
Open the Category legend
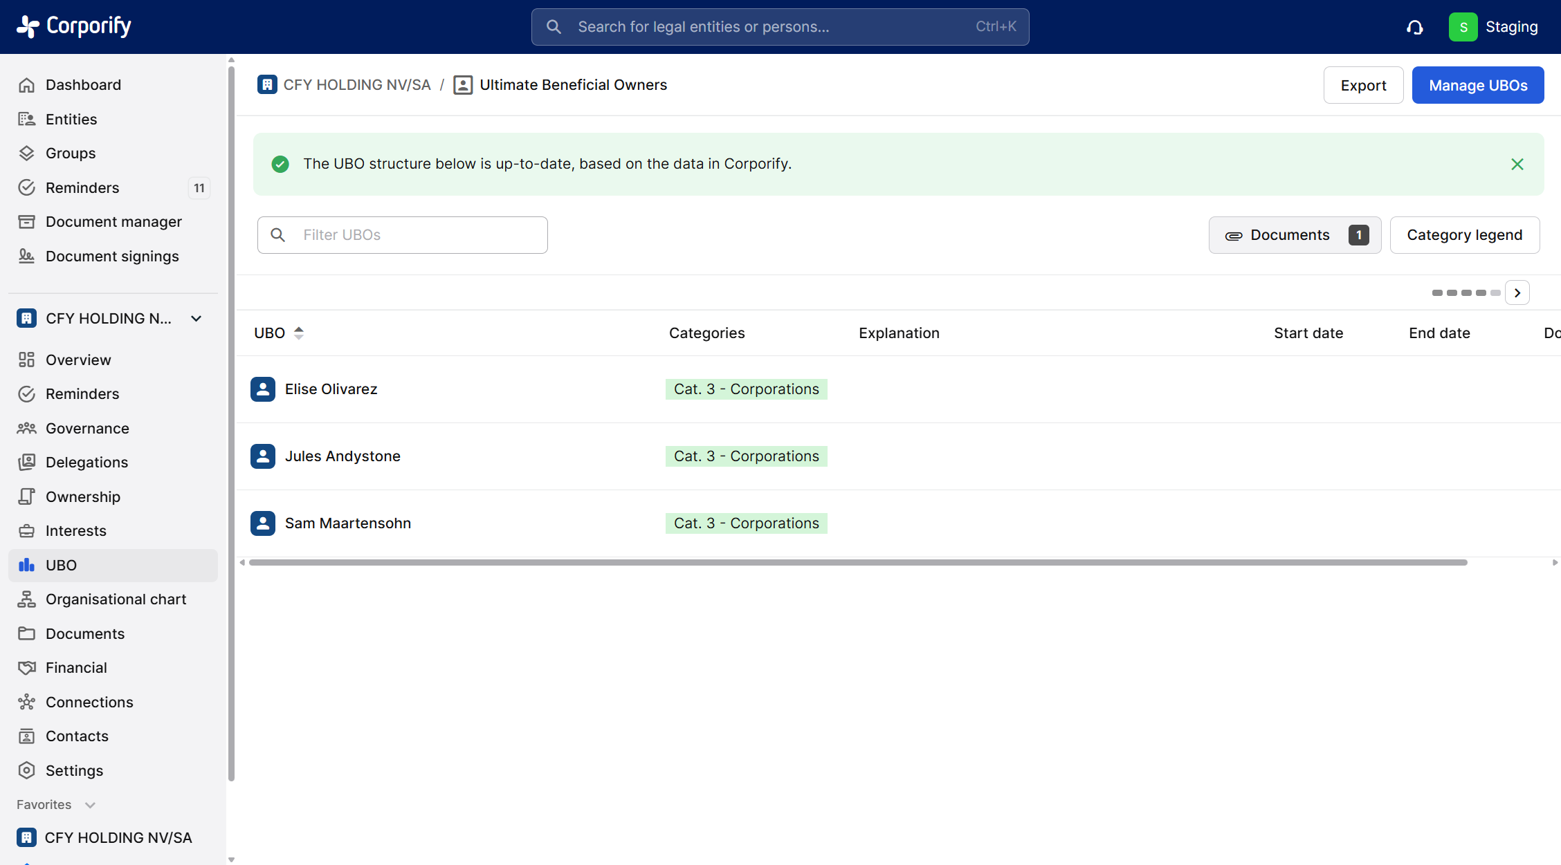pyautogui.click(x=1464, y=235)
